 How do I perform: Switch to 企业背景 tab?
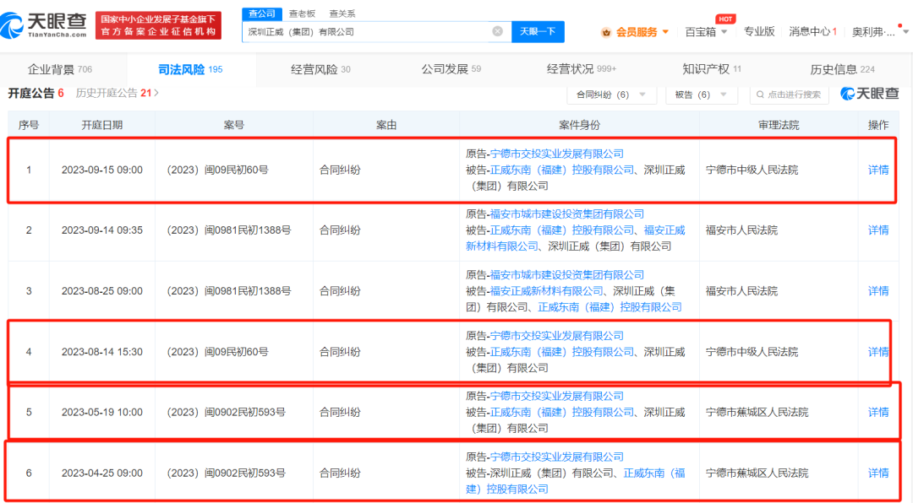[x=59, y=69]
